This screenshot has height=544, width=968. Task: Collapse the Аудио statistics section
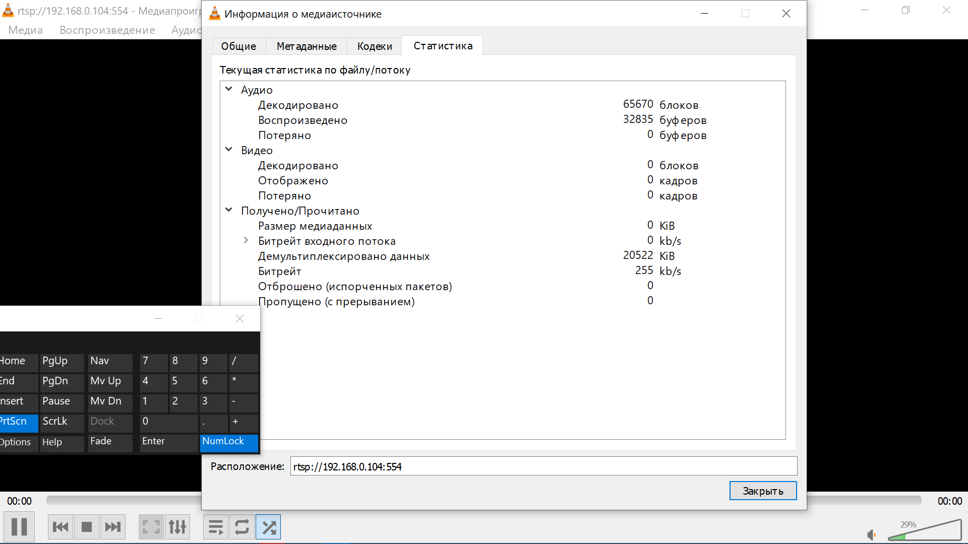tap(229, 89)
